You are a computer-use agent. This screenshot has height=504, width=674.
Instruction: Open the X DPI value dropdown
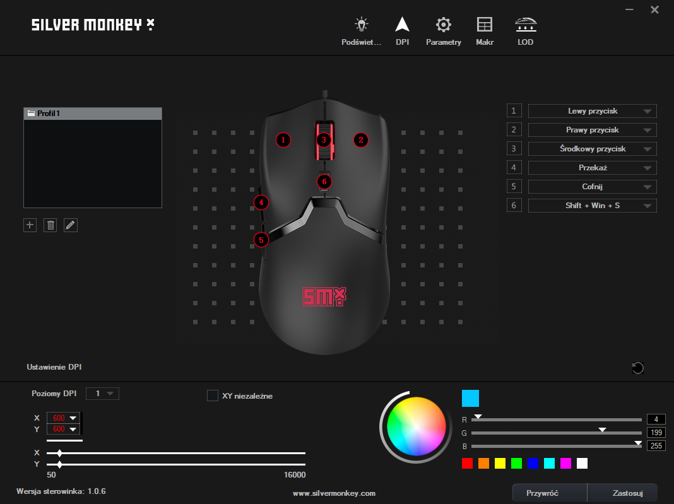(x=63, y=418)
